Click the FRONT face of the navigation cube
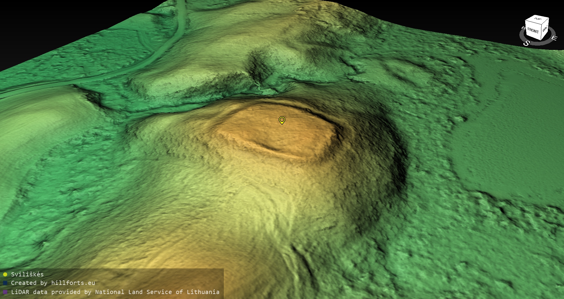Image resolution: width=564 pixels, height=299 pixels. pos(533,31)
